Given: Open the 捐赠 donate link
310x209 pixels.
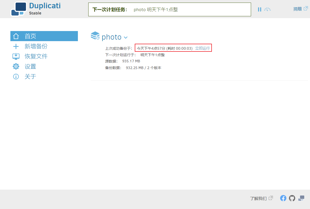Looking at the screenshot, I should 297,9.
